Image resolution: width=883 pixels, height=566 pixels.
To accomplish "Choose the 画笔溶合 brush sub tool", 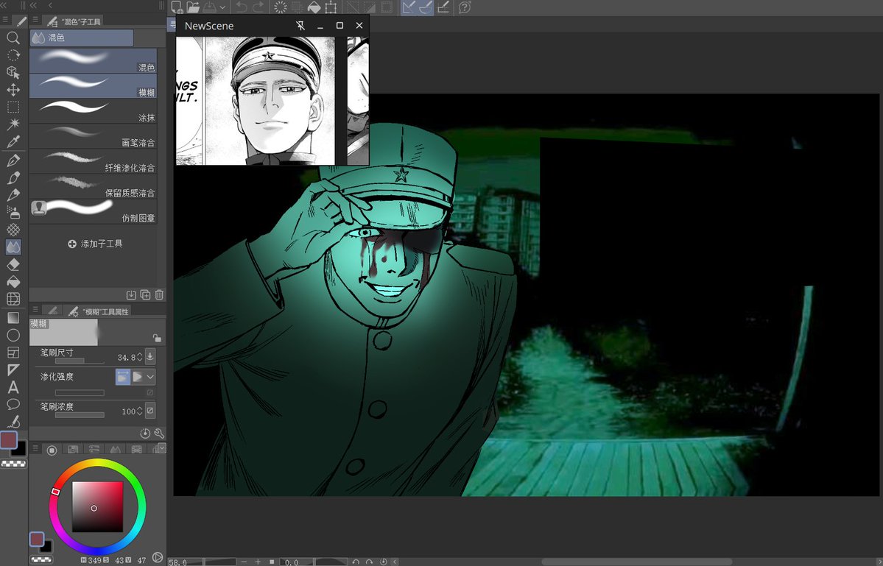I will click(93, 137).
